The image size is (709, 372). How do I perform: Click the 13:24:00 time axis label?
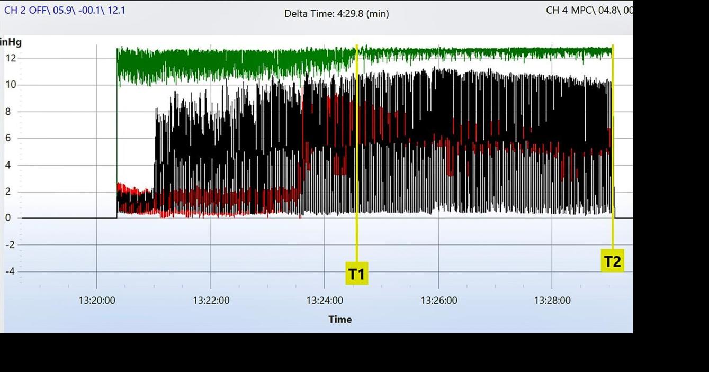(325, 301)
